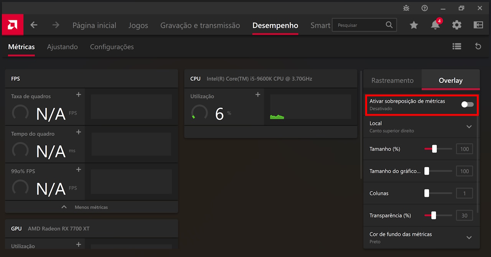Switch to the Ajustando sub-tab
Screen dimensions: 491x257
click(63, 47)
